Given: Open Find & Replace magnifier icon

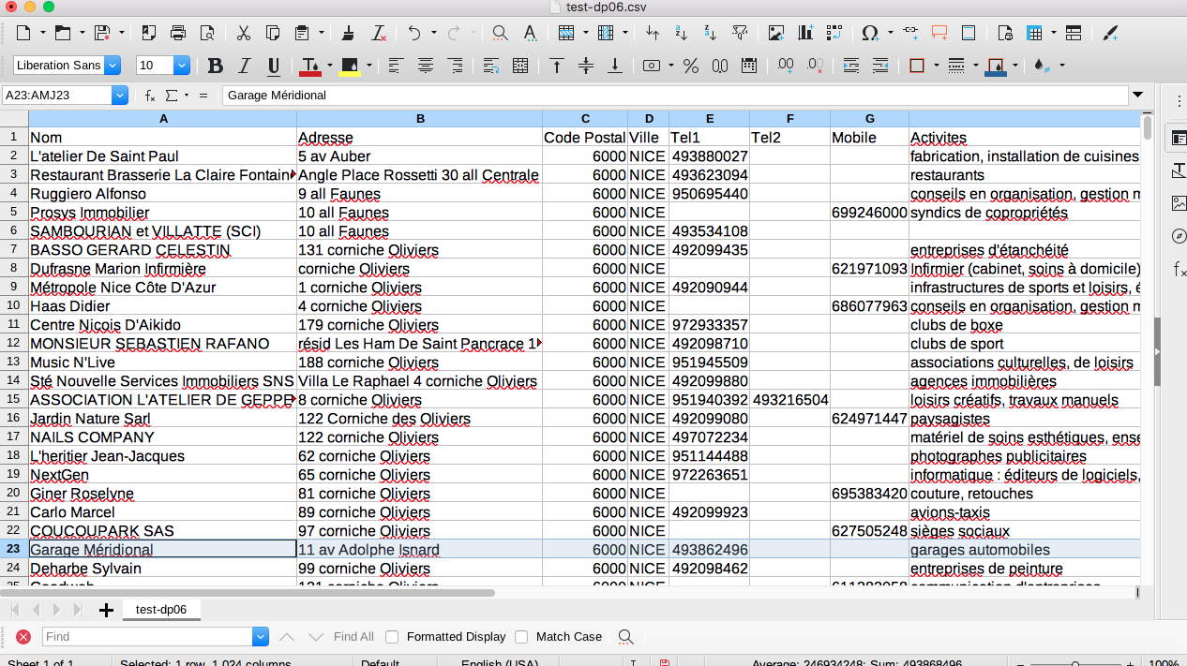Looking at the screenshot, I should (501, 34).
